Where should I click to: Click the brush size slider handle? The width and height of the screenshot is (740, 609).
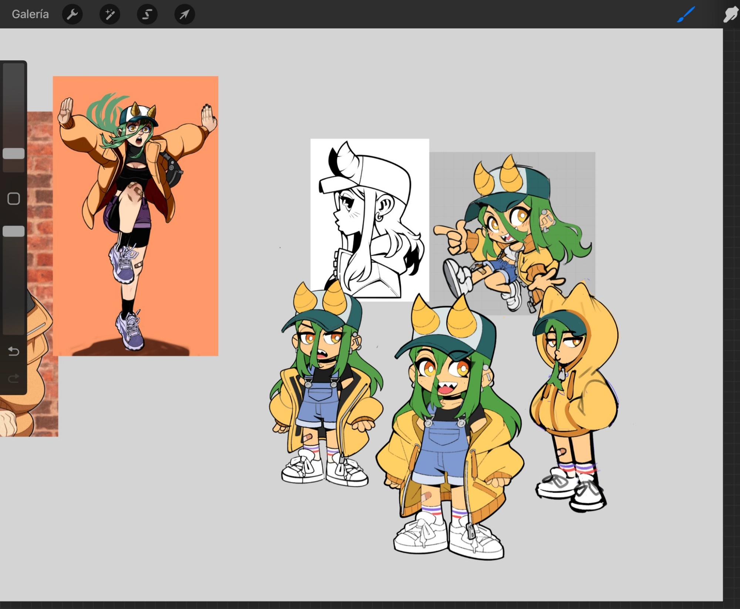tap(14, 153)
